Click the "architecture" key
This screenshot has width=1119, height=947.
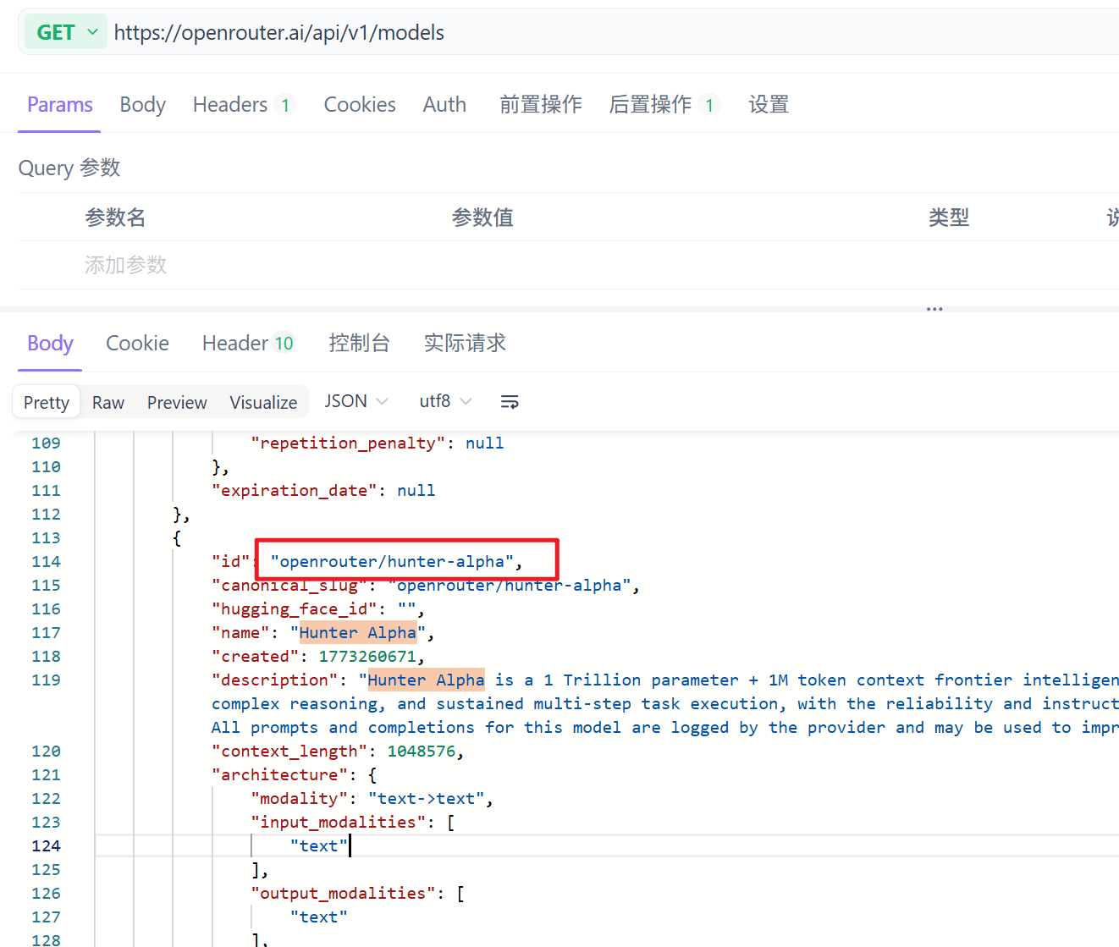279,775
